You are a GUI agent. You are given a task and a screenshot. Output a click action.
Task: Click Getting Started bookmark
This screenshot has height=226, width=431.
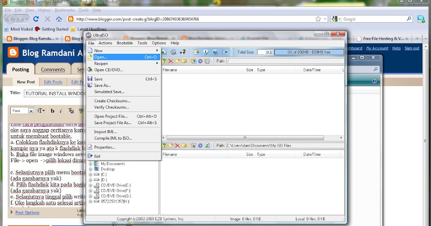point(51,29)
